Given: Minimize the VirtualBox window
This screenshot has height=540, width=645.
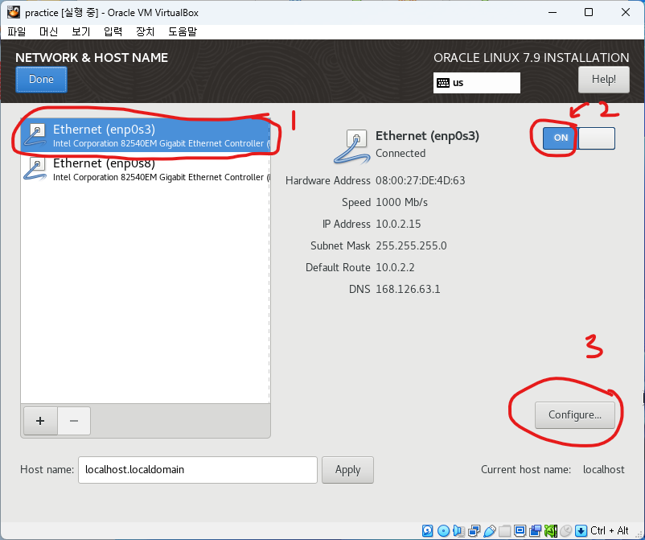Looking at the screenshot, I should 553,12.
